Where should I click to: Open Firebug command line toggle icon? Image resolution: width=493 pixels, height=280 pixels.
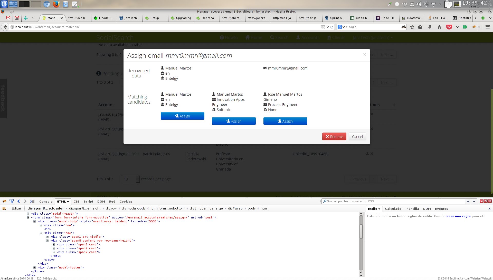coord(32,201)
